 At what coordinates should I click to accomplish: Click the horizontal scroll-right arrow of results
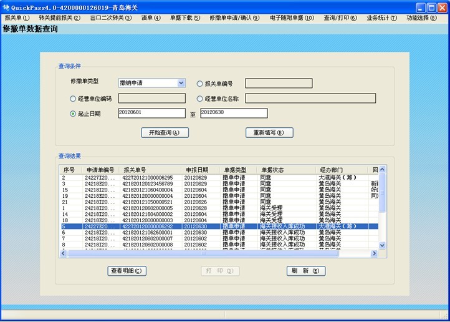(x=375, y=254)
